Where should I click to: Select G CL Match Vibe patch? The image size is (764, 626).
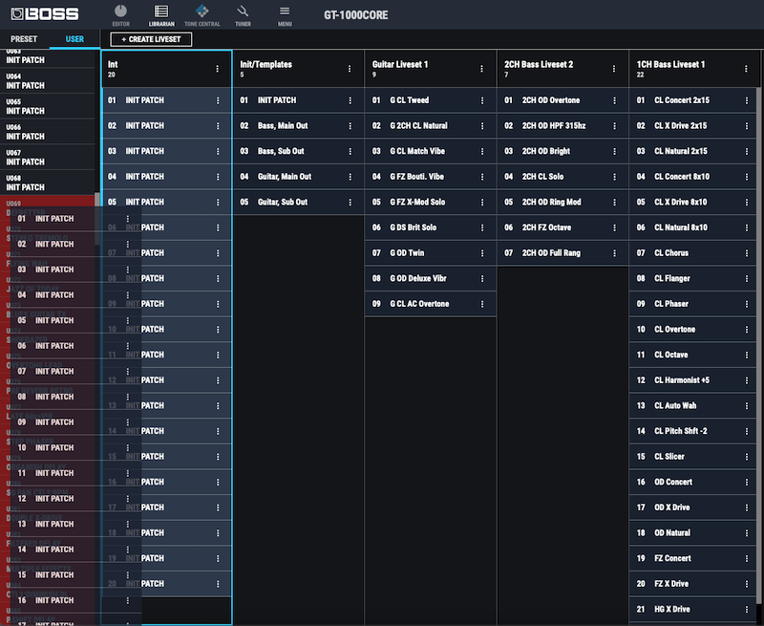(x=431, y=151)
